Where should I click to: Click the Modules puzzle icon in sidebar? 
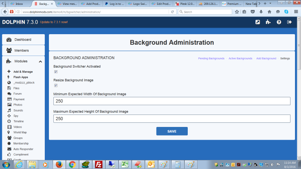coord(9,61)
